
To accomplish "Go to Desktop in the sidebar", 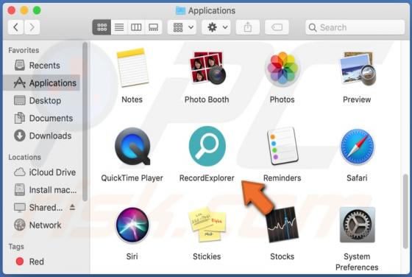I will click(x=42, y=100).
